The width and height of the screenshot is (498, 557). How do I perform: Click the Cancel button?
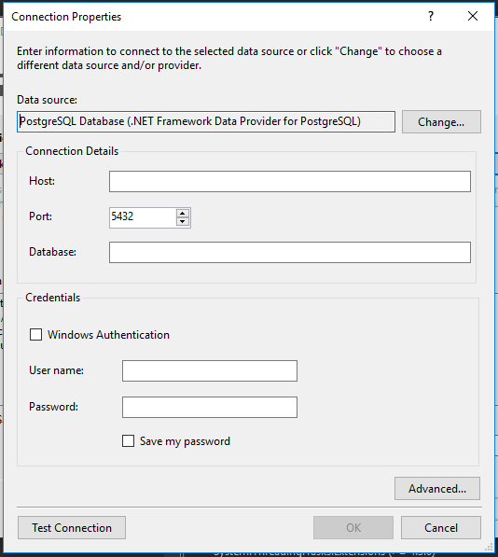tap(441, 527)
